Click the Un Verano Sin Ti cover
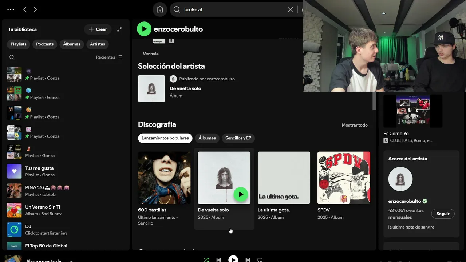 coord(14,210)
